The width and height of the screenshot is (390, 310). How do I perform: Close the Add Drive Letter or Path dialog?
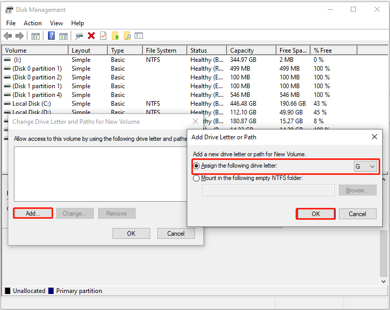click(x=375, y=137)
